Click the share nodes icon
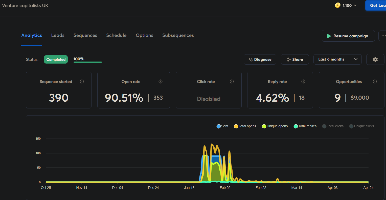 point(289,60)
